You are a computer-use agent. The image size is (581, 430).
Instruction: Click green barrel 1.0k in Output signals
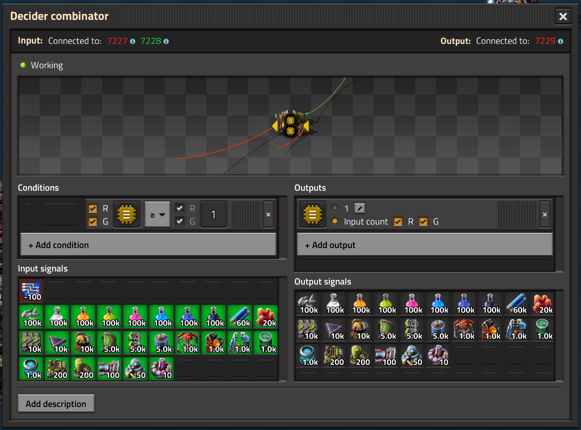[x=543, y=330]
